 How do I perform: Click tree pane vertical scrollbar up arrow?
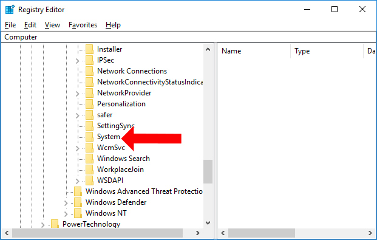tap(208, 50)
